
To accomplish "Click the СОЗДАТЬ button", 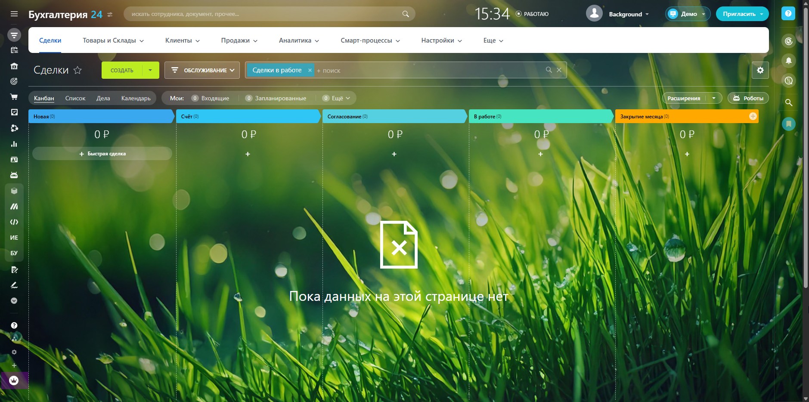I will pyautogui.click(x=122, y=70).
